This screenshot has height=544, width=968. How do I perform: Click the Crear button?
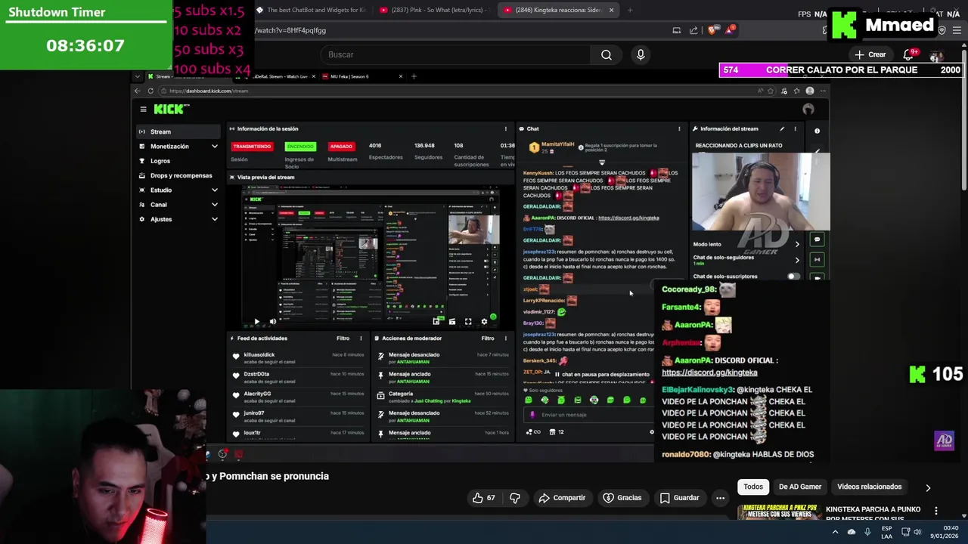click(870, 54)
